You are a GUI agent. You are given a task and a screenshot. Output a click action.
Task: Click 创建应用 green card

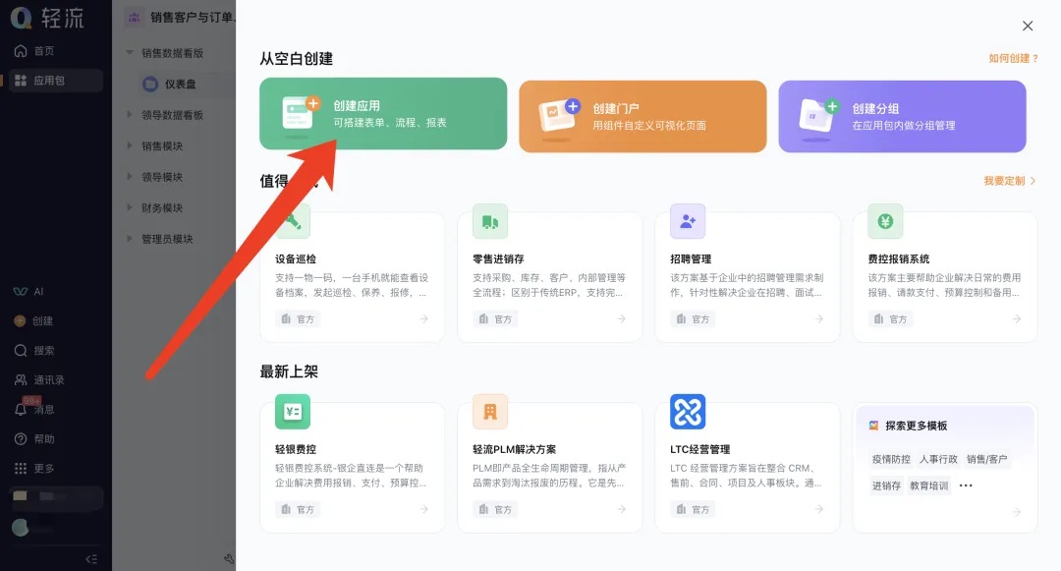point(383,114)
